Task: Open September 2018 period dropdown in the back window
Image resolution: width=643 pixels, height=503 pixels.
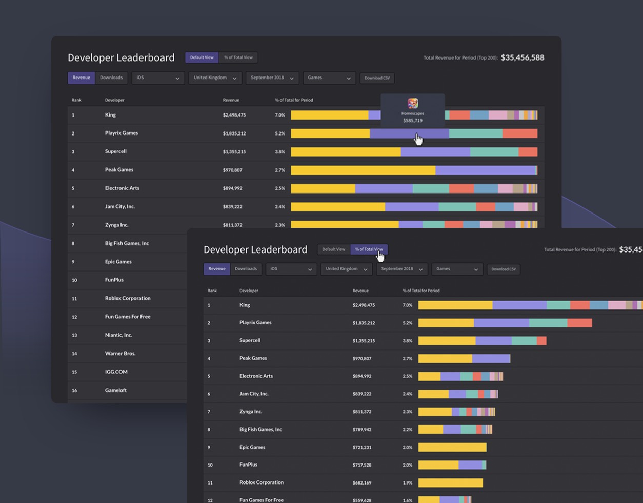Action: (x=272, y=78)
